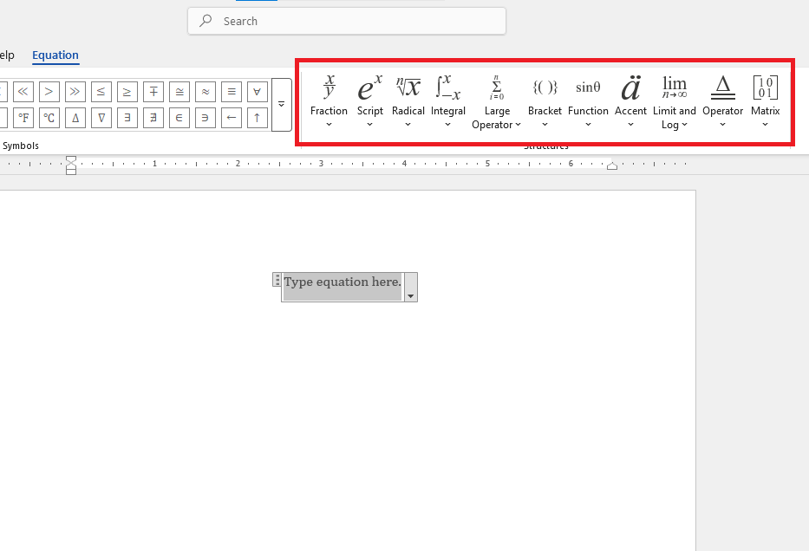The image size is (809, 551).
Task: Click the "Type equation here." placeholder
Action: coord(343,282)
